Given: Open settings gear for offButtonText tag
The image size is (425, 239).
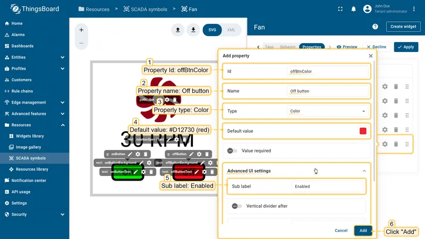Looking at the screenshot, I should click(205, 172).
